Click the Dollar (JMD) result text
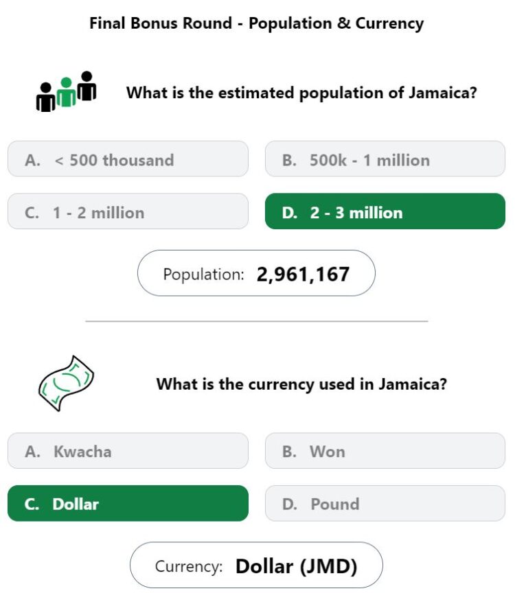Viewport: 515px width, 593px height. coord(296,566)
